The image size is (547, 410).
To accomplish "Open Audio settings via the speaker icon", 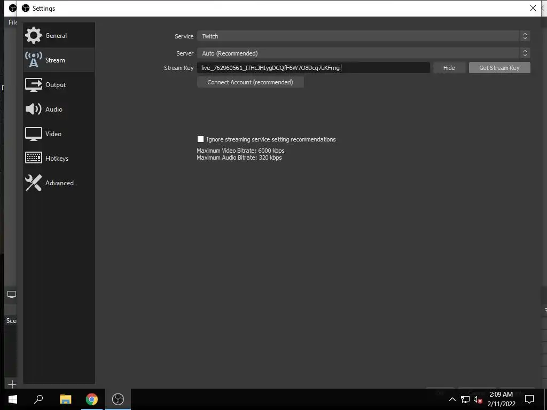I will pyautogui.click(x=34, y=109).
